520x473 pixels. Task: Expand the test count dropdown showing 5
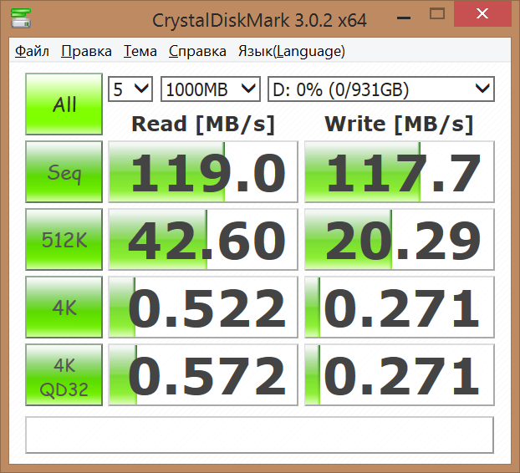(130, 89)
